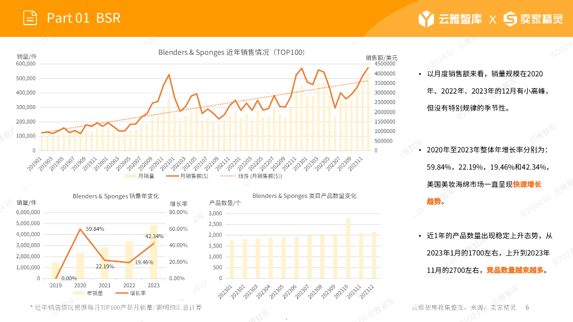
Task: Click the 增长率 legend line marker
Action: pos(121,293)
